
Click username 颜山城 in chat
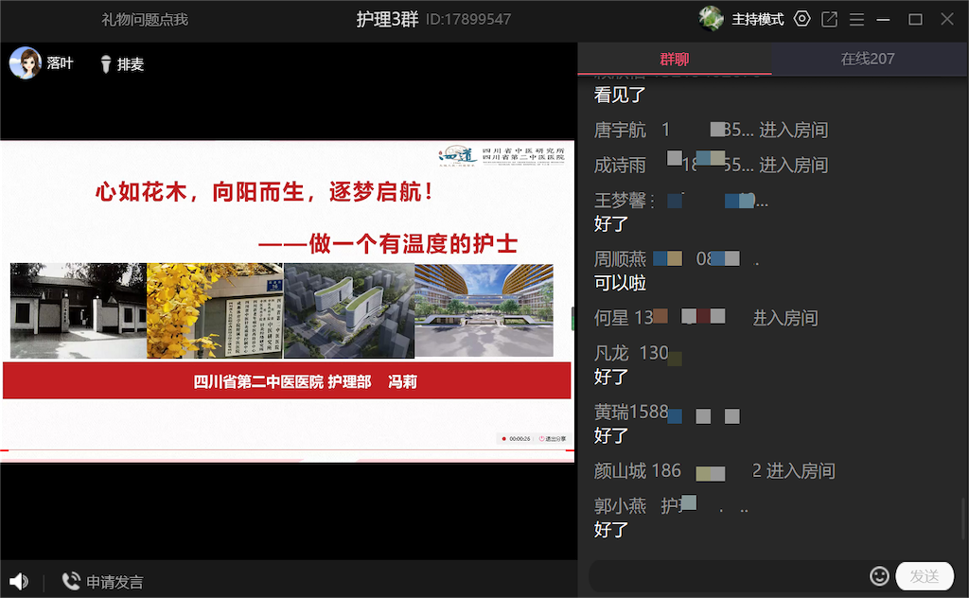620,471
